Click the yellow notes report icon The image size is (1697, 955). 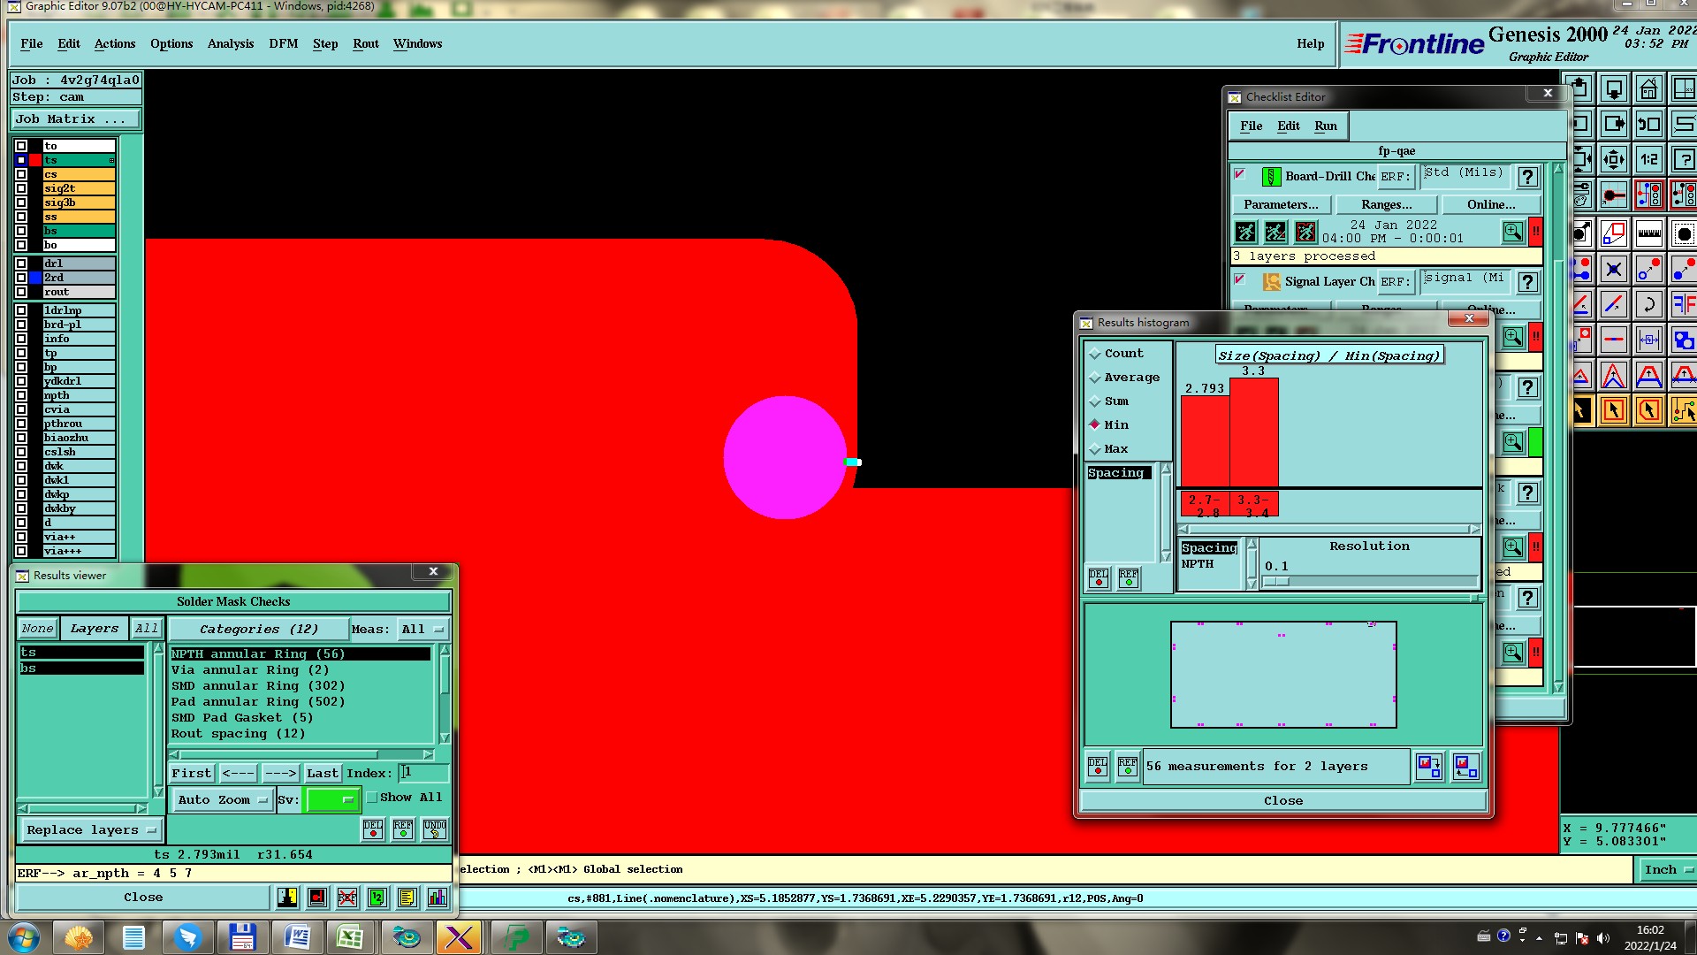tap(407, 898)
